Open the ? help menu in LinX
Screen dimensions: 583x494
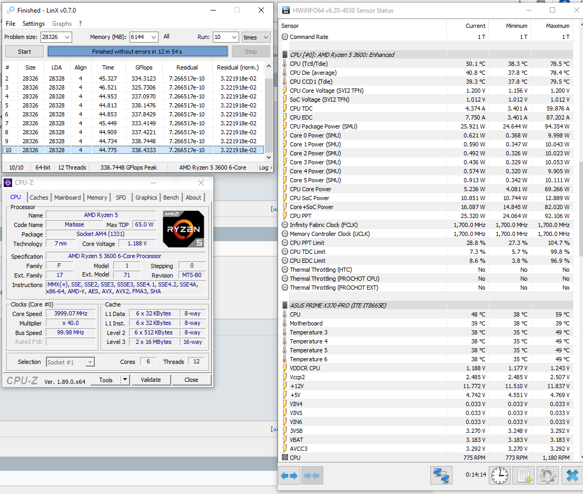(x=80, y=23)
